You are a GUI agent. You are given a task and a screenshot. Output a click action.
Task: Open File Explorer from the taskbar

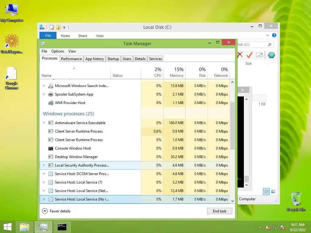tap(25, 227)
